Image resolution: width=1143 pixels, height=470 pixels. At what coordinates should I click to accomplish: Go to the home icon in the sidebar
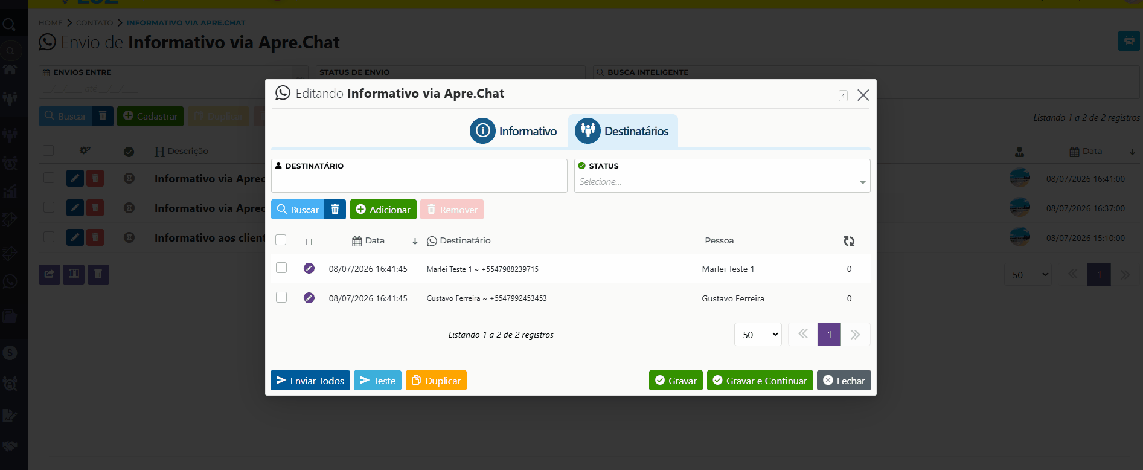(10, 69)
